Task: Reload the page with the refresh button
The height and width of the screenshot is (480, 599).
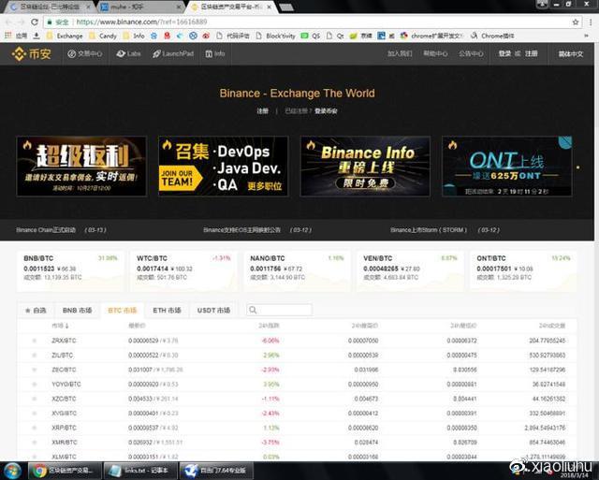Action: (x=35, y=20)
